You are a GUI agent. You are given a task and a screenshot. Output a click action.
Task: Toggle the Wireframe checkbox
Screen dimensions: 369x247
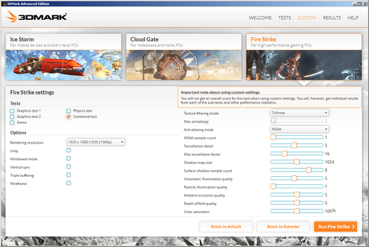click(68, 183)
